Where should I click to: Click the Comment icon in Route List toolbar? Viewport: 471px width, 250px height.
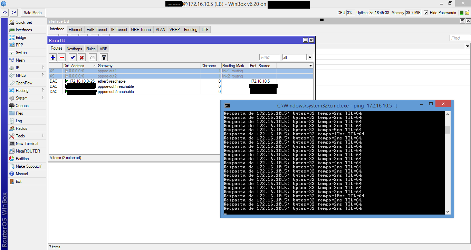click(93, 58)
